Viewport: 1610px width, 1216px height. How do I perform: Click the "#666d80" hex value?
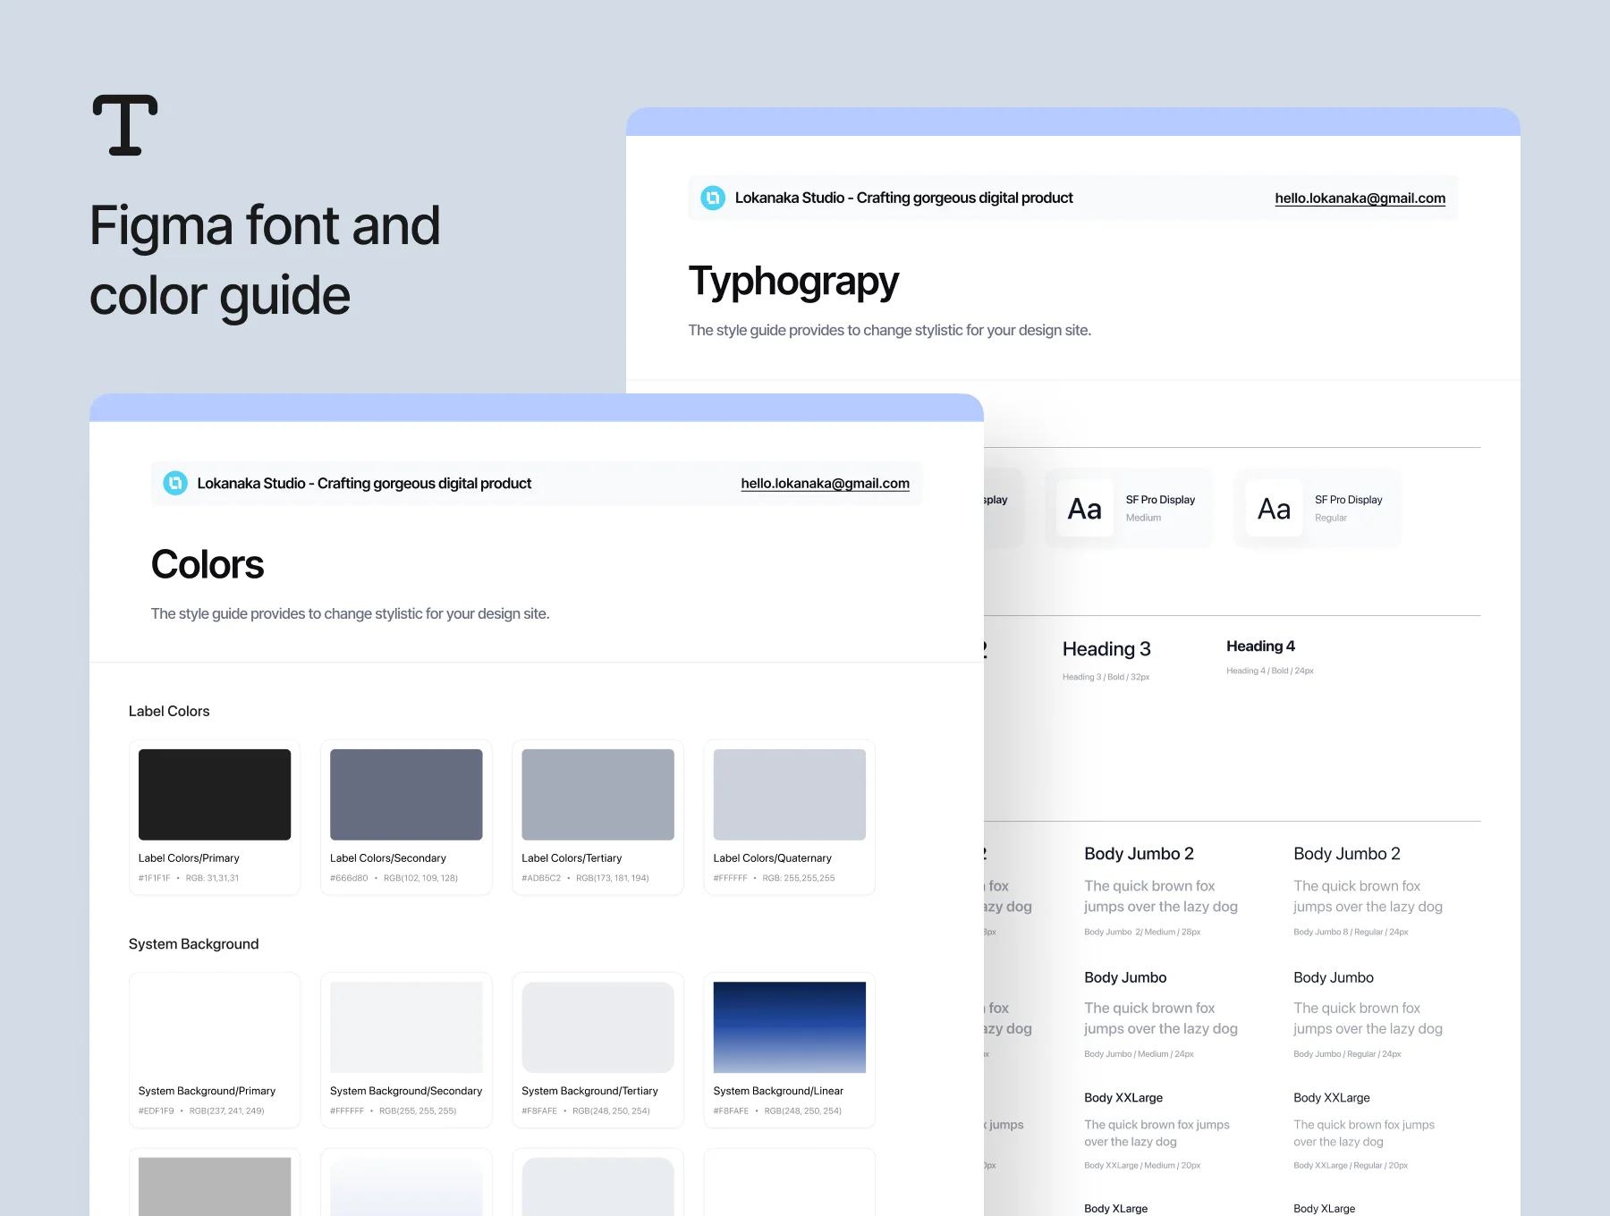coord(349,878)
